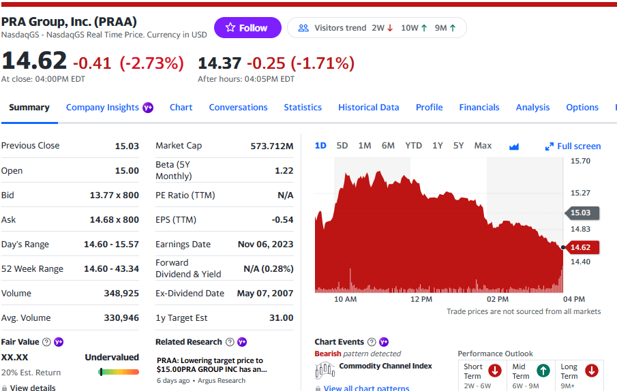The height and width of the screenshot is (391, 617).
Task: Click Fair Value help question mark icon
Action: tap(46, 342)
